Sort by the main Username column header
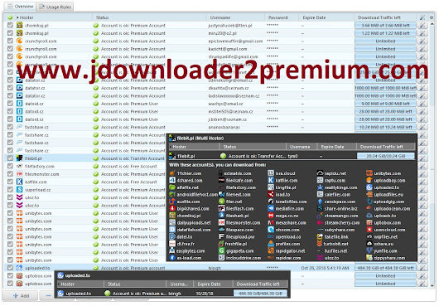Screen dimensions: 439x306 [x=235, y=17]
